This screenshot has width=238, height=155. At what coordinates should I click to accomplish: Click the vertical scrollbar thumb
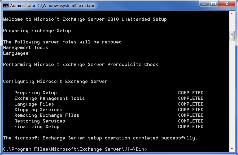[232, 36]
